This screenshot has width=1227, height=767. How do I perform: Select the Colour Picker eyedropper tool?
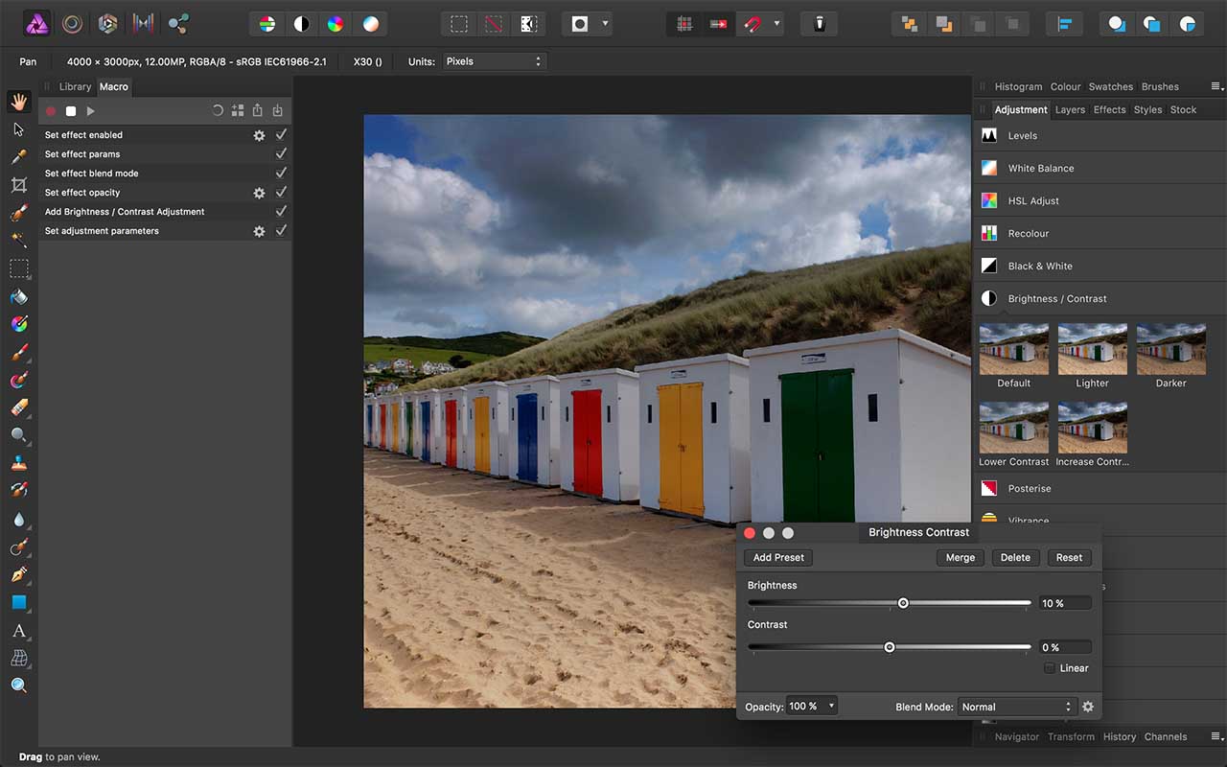click(x=18, y=156)
